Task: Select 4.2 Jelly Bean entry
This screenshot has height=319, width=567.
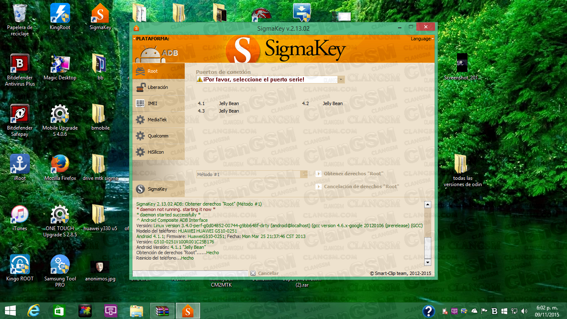Action: pyautogui.click(x=323, y=103)
